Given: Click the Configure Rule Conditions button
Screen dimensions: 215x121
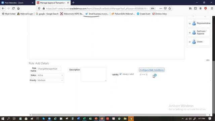Looking at the screenshot, I should [152, 70].
